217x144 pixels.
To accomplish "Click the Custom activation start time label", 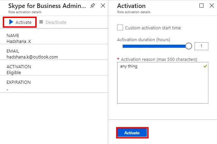I will click(153, 28).
